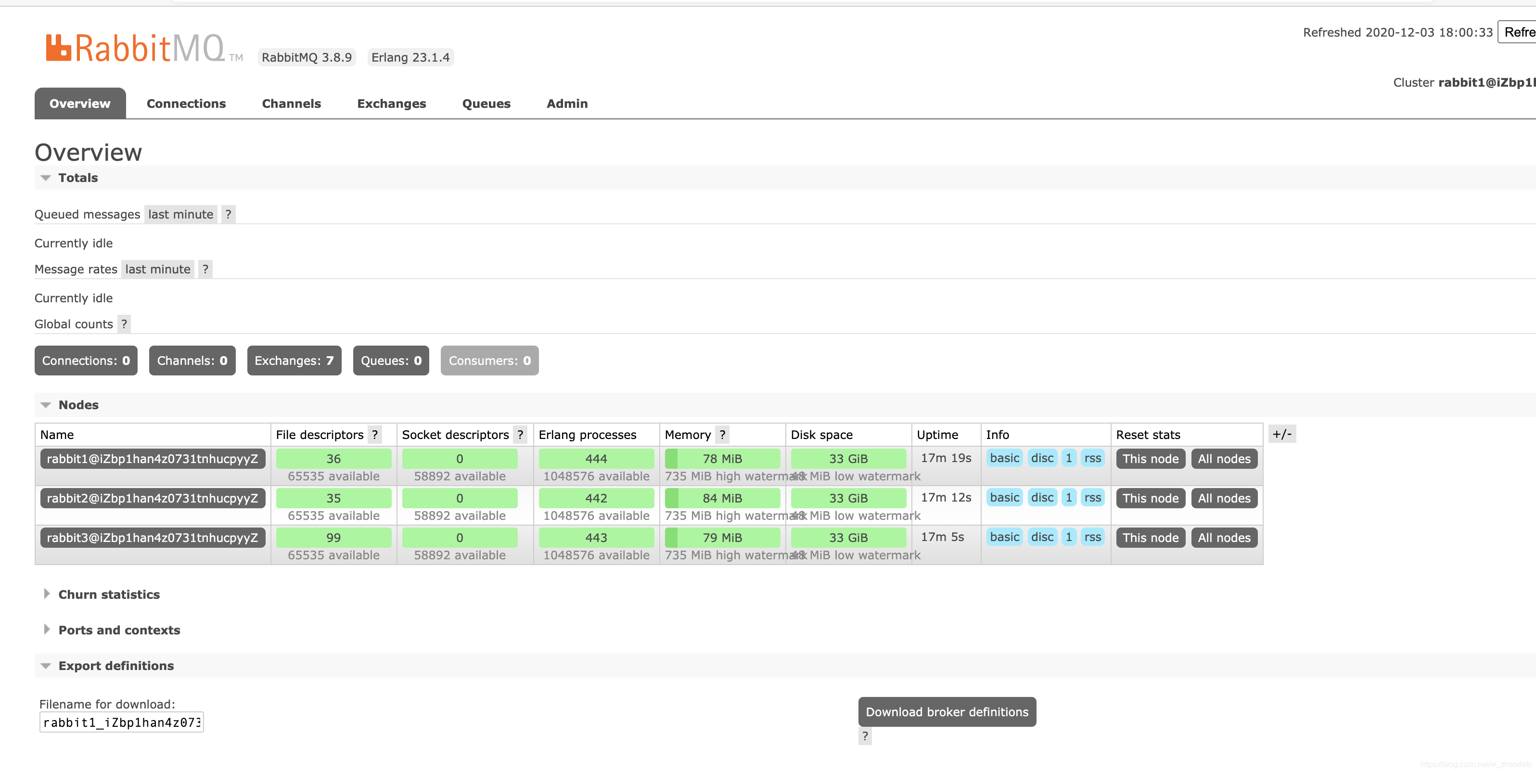Switch to the Overview tab
Screen dimensions: 1536x773
80,103
